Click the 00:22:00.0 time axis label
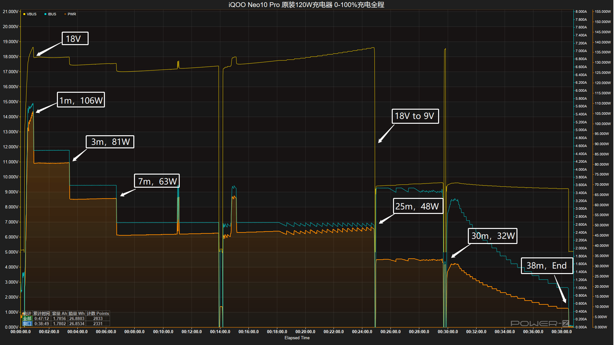 pyautogui.click(x=334, y=332)
